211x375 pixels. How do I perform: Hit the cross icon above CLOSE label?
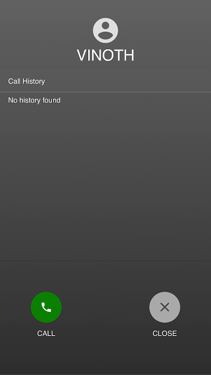(165, 307)
